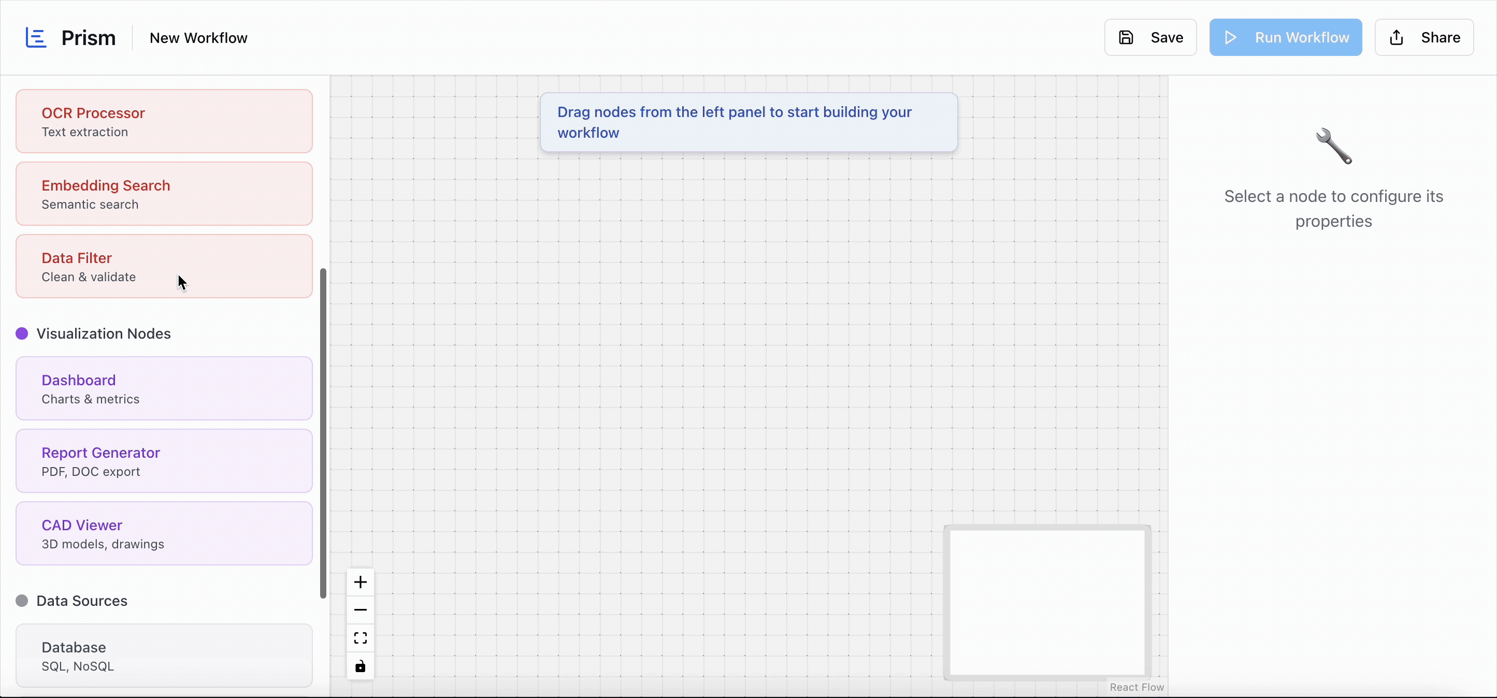Click the wrench icon in properties panel

pos(1334,146)
